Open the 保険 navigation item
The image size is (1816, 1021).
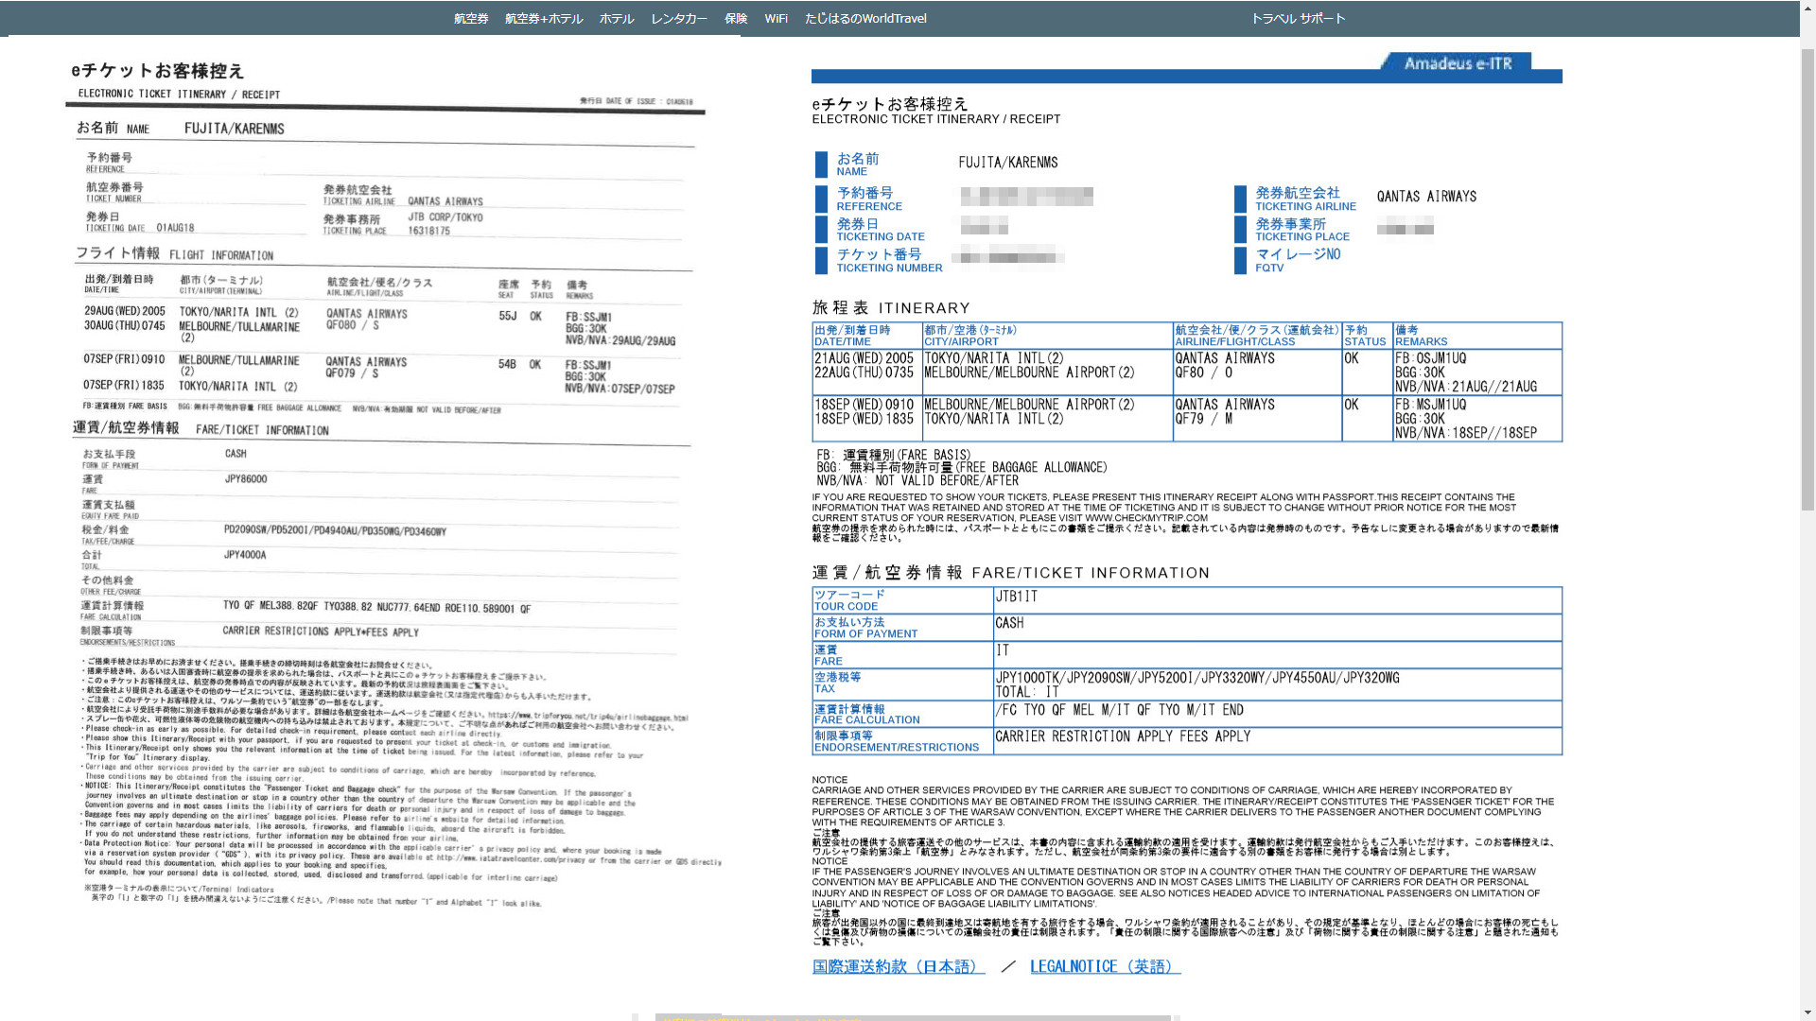(x=736, y=19)
